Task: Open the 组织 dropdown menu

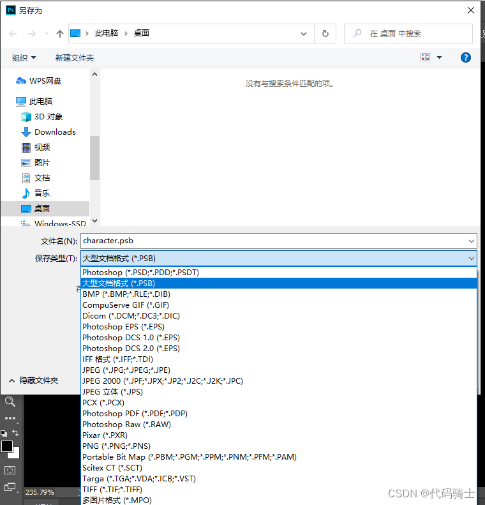Action: click(x=24, y=57)
